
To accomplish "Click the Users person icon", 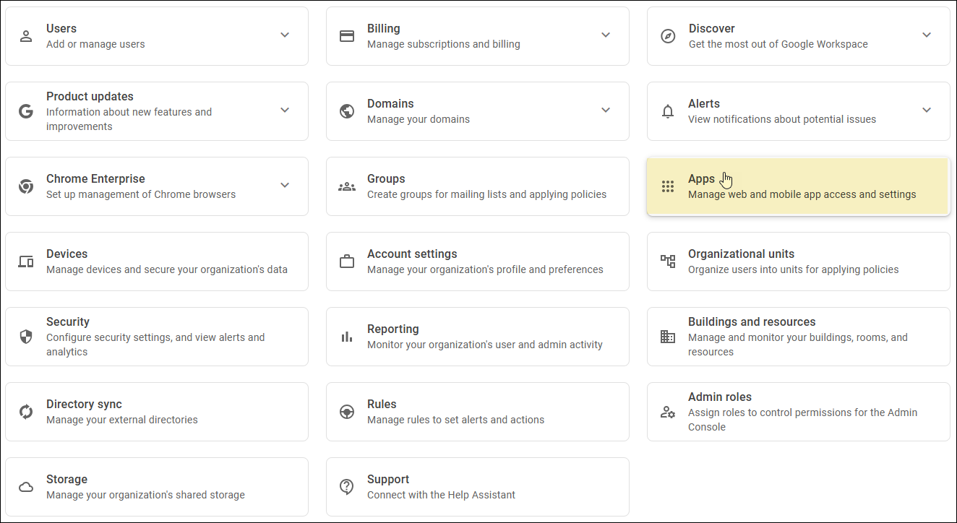I will click(x=26, y=36).
